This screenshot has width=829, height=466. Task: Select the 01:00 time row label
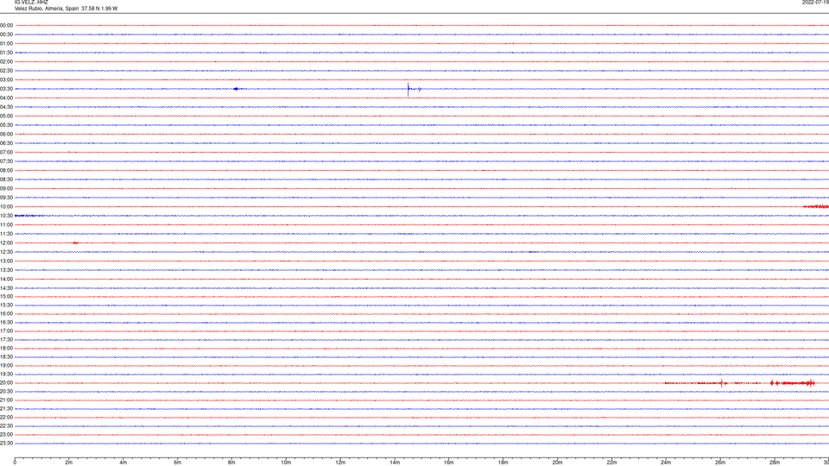click(x=6, y=43)
